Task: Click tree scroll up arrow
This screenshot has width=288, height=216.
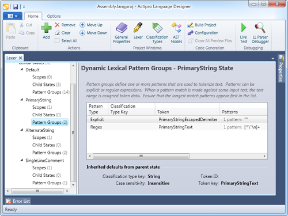Action: [x=73, y=66]
